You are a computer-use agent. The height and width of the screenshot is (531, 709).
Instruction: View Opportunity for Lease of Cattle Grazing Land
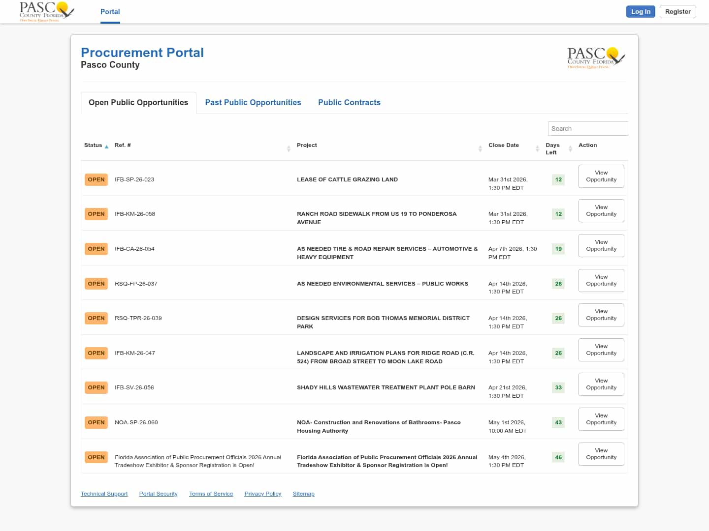pyautogui.click(x=601, y=176)
